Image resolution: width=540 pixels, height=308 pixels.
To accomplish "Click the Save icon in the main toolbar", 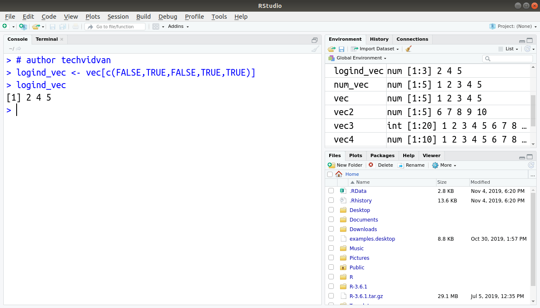I will point(52,26).
